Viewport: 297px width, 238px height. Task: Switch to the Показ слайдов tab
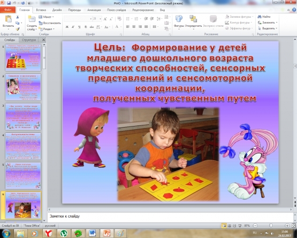[x=116, y=10]
